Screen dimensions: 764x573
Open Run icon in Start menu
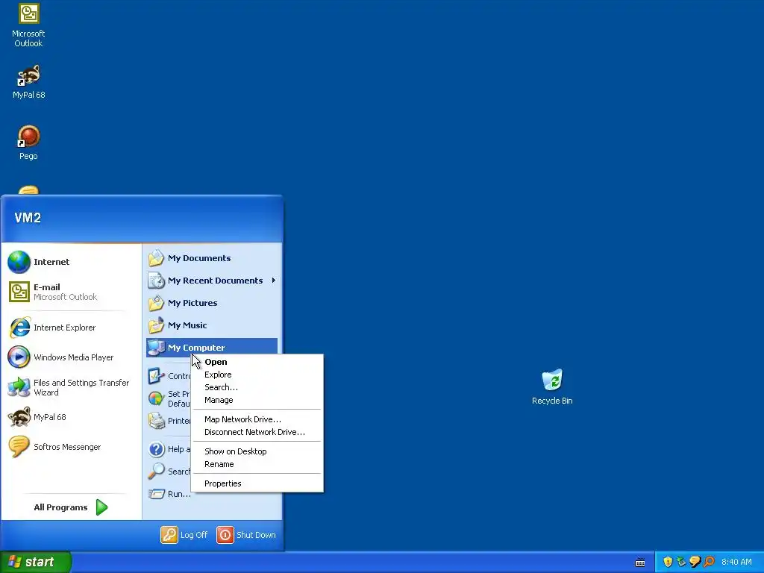coord(156,494)
